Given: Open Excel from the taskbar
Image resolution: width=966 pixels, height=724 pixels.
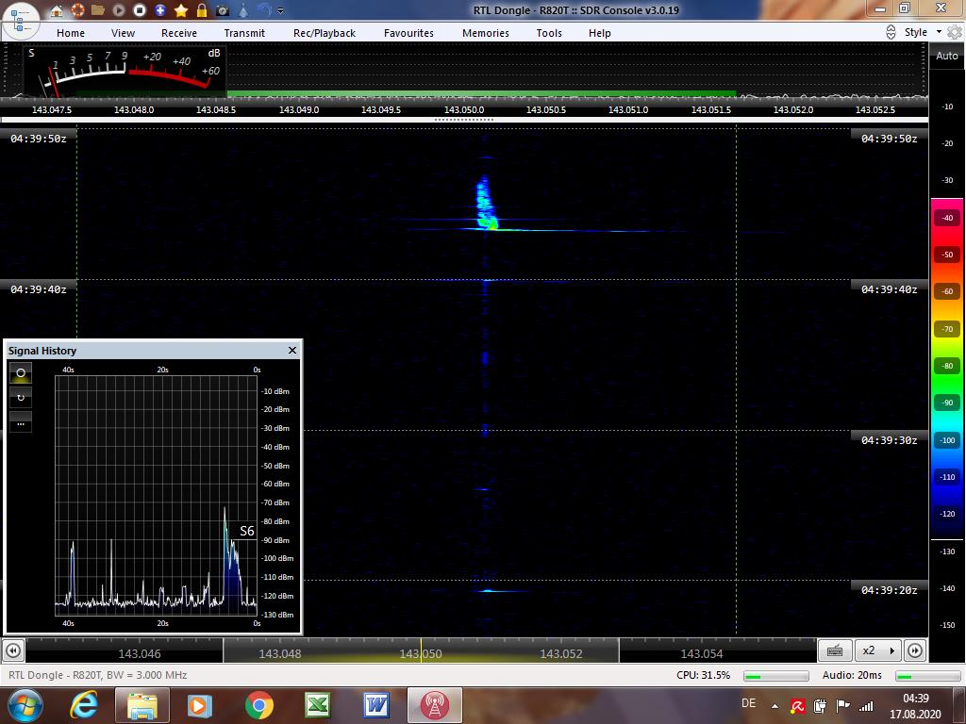Looking at the screenshot, I should click(x=318, y=705).
